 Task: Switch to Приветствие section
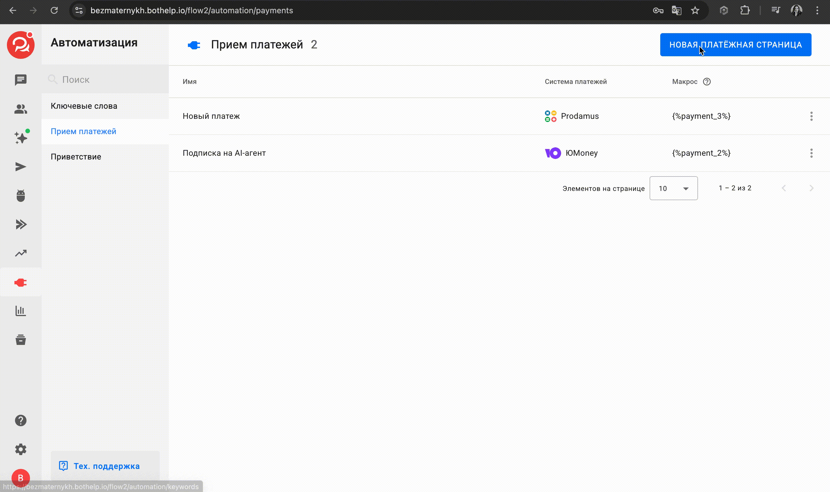(76, 157)
